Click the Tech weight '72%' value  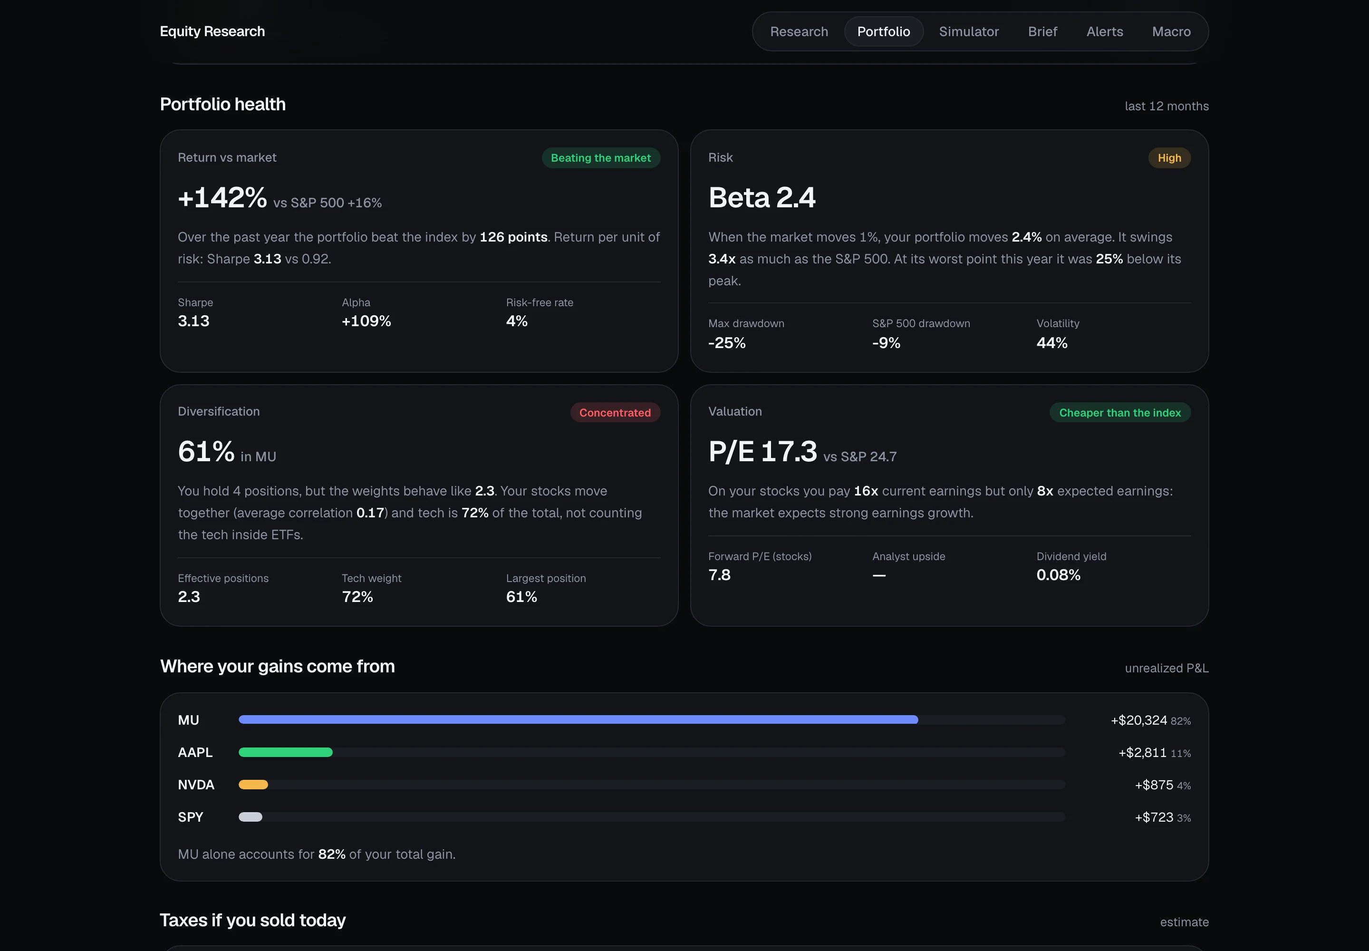tap(357, 596)
